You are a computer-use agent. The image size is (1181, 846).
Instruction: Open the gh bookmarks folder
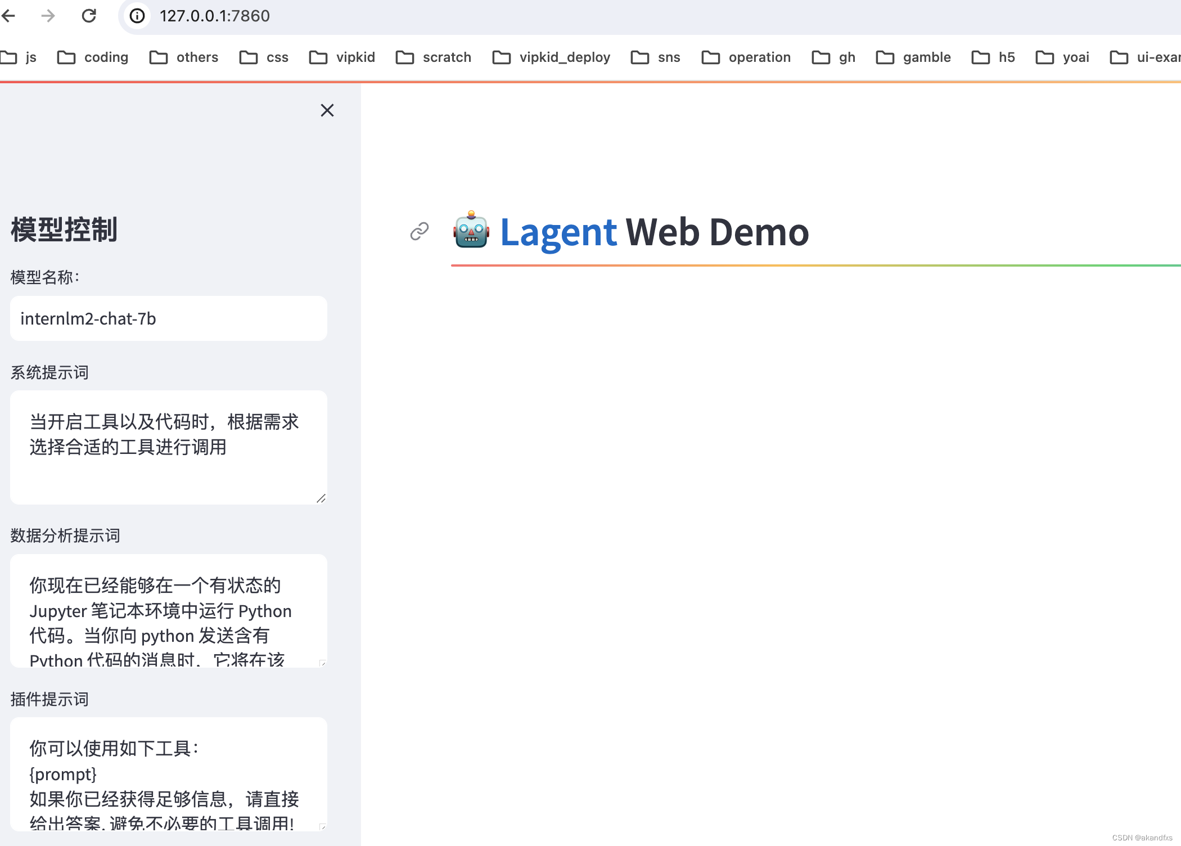[833, 57]
